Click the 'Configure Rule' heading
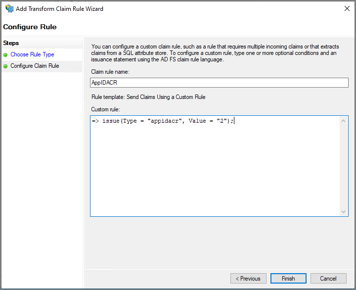Screen dimensions: 356x290 [30, 27]
